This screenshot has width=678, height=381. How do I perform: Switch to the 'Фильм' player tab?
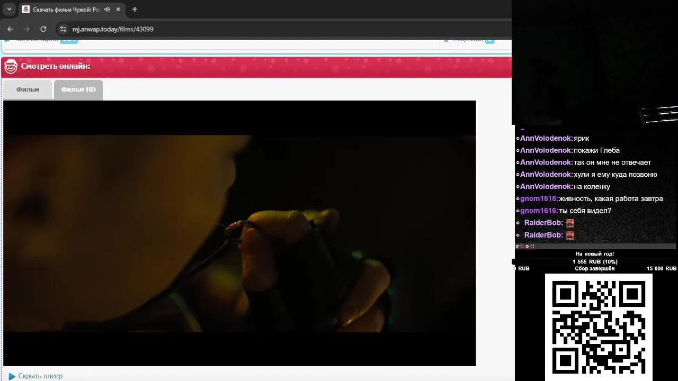28,89
